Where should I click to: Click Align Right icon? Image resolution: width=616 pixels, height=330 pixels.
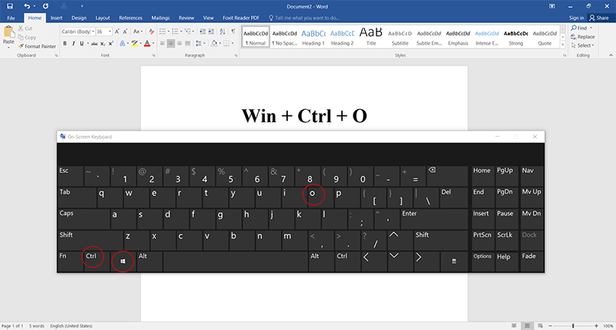click(179, 44)
